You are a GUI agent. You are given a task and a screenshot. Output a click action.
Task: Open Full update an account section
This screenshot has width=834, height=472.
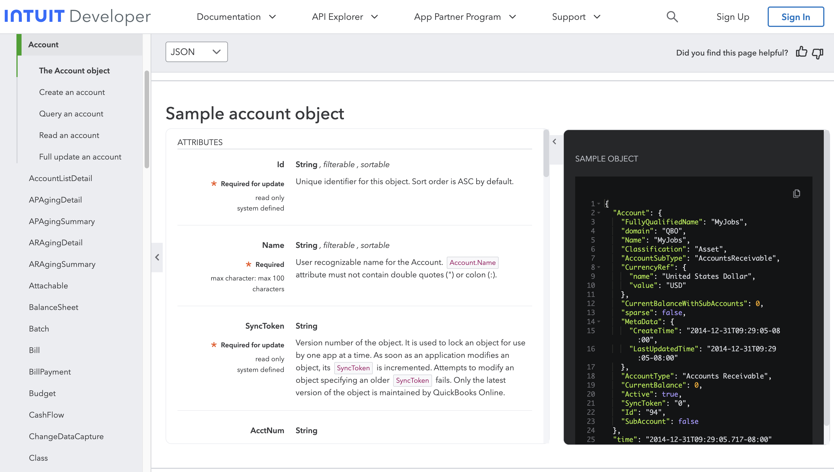[80, 157]
